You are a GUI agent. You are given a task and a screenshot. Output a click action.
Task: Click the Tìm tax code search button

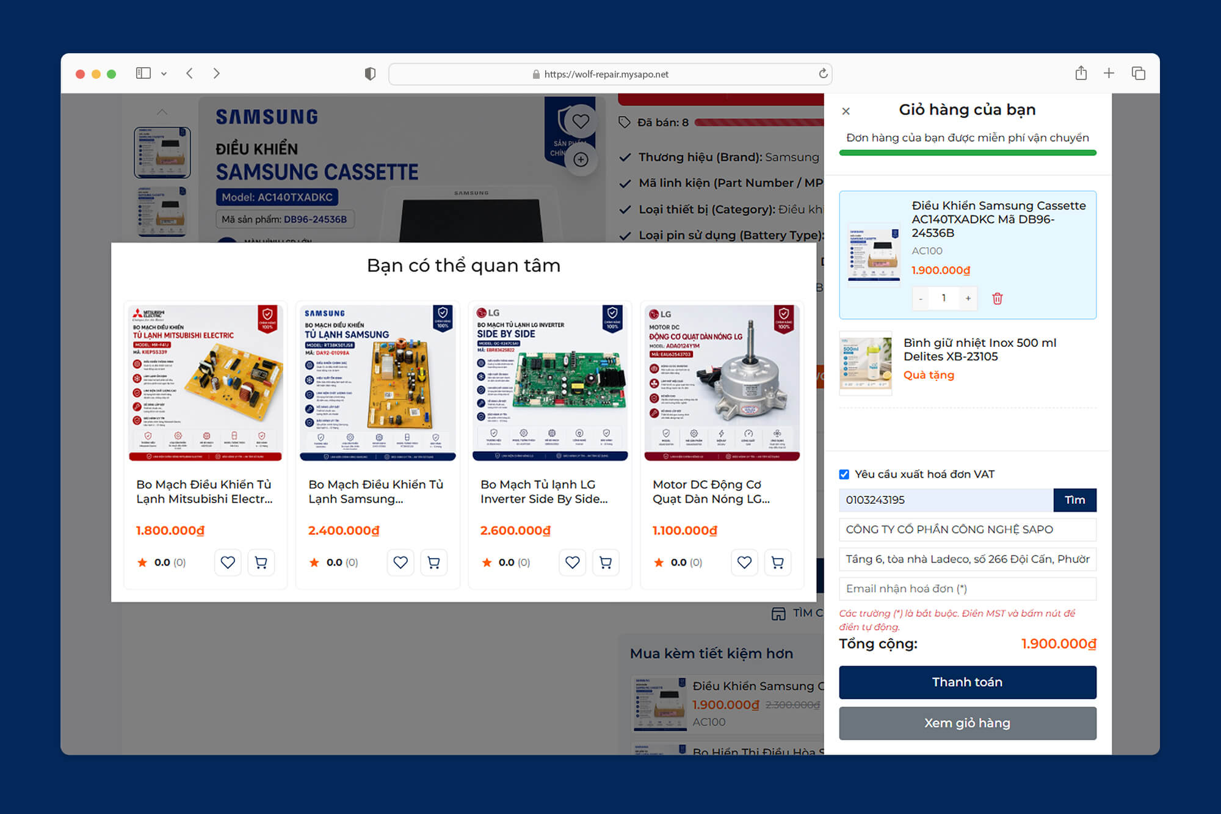tap(1074, 500)
